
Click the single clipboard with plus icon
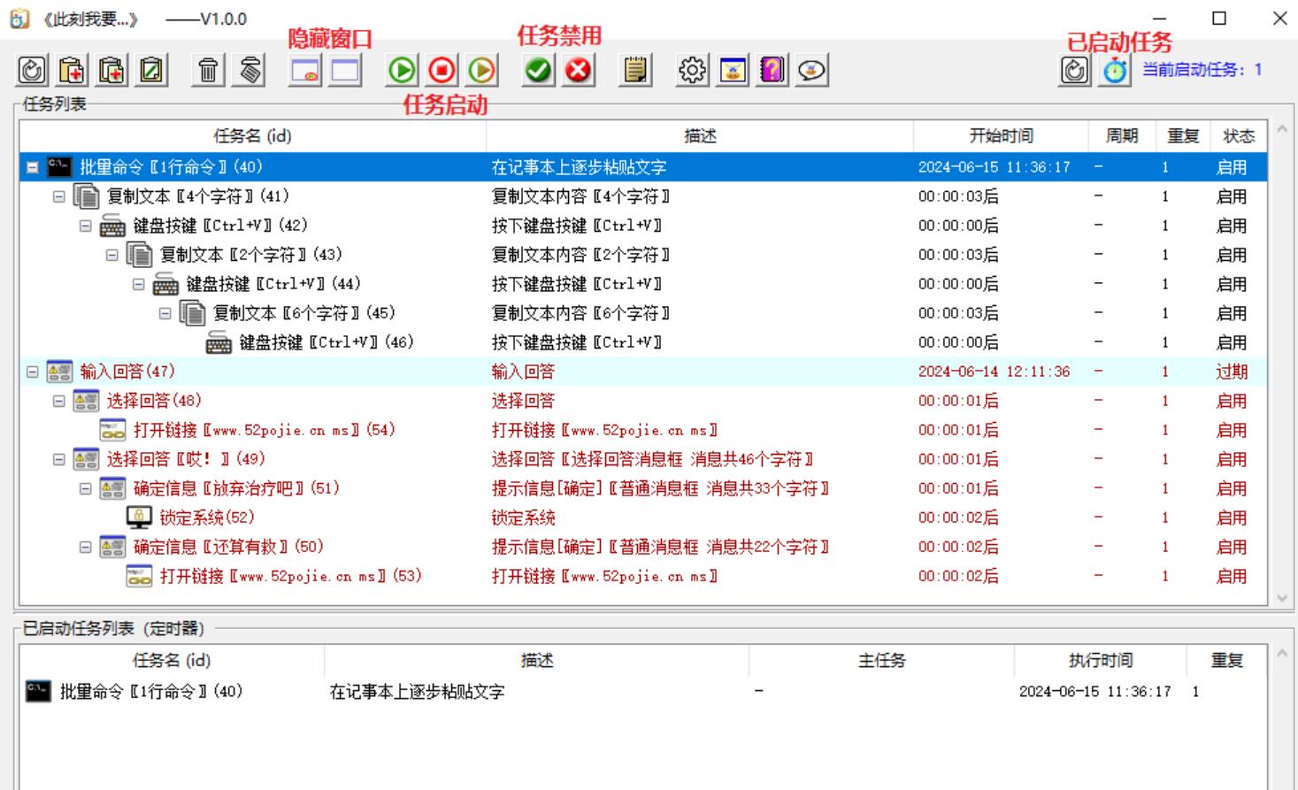point(72,70)
